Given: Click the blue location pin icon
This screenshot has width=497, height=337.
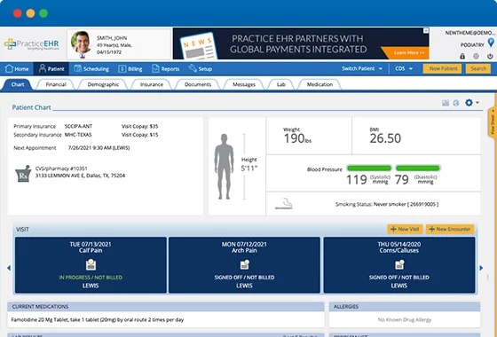Looking at the screenshot, I should click(x=491, y=43).
